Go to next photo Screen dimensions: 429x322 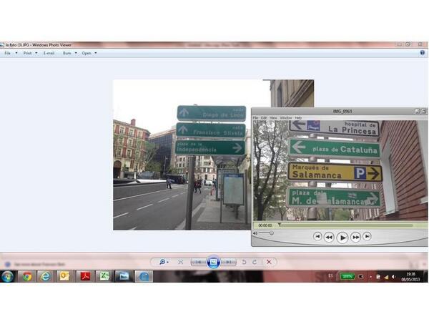pos(229,263)
